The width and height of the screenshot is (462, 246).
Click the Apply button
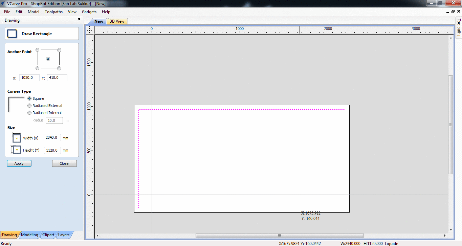click(19, 163)
